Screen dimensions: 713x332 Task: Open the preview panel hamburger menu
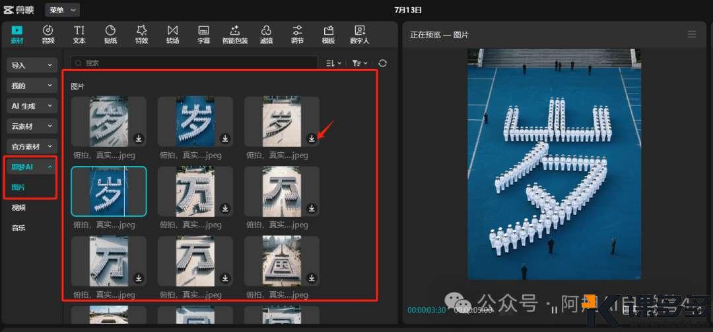tap(692, 34)
